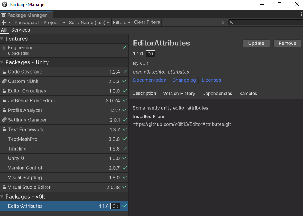The height and width of the screenshot is (216, 303).
Task: Click the Settings Manager link icon
Action: pos(4,120)
